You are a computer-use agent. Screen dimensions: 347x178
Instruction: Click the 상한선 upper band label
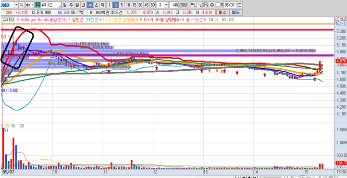(77, 20)
